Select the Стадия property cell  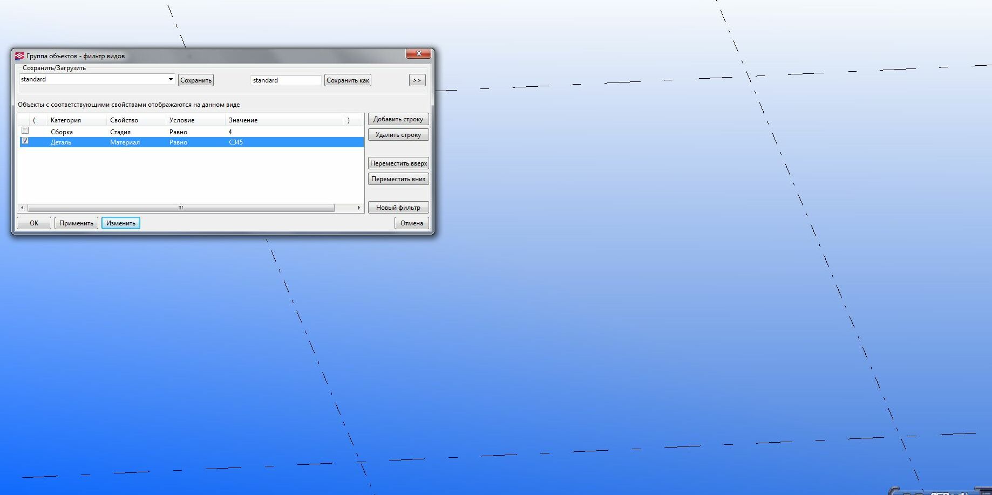[120, 132]
